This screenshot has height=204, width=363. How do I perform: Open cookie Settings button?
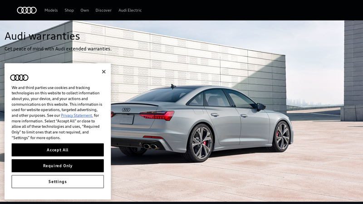tap(58, 182)
